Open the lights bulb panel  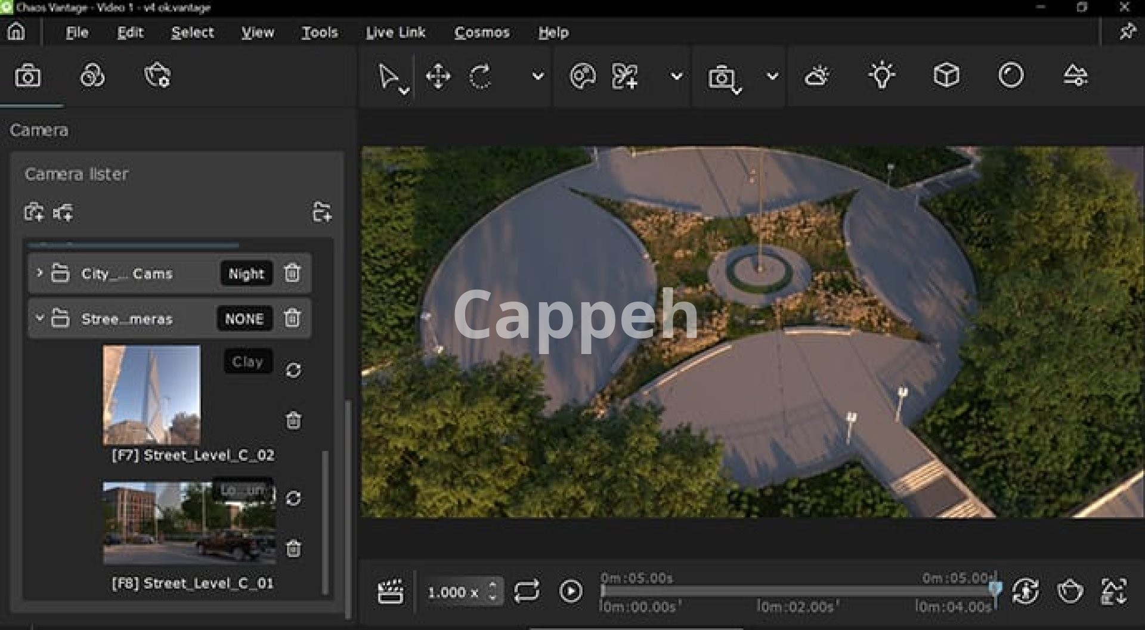point(881,76)
